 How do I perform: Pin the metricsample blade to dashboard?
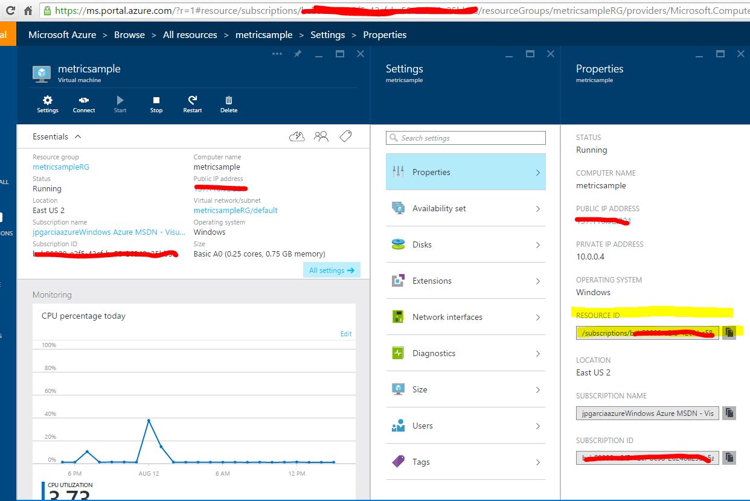[298, 54]
